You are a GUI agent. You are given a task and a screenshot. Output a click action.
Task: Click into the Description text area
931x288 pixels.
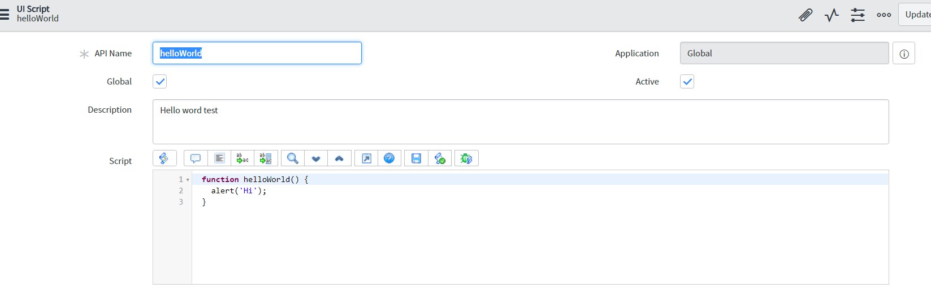[521, 122]
